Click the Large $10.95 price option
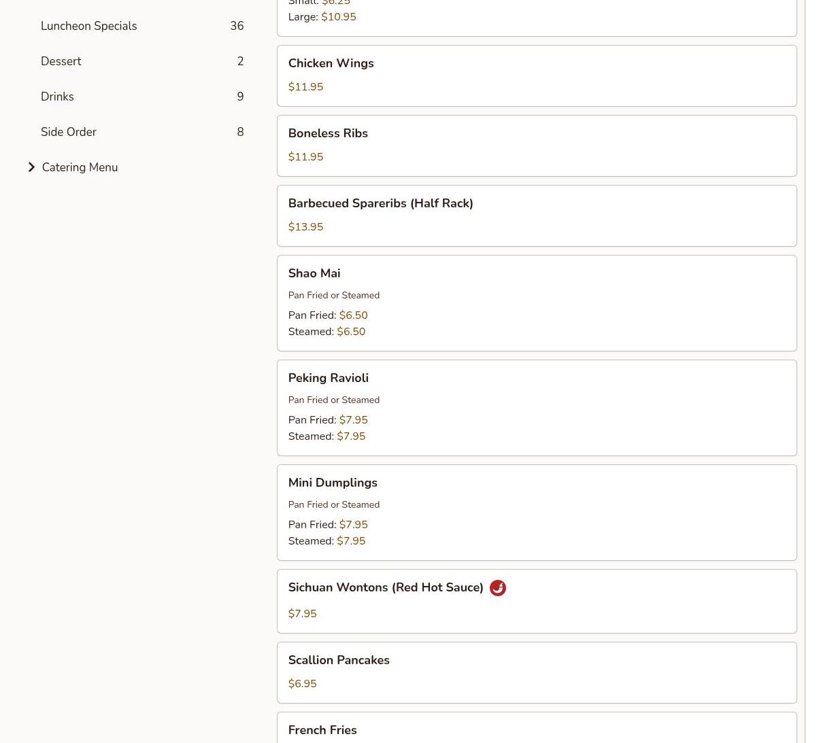The height and width of the screenshot is (743, 819). click(x=338, y=17)
